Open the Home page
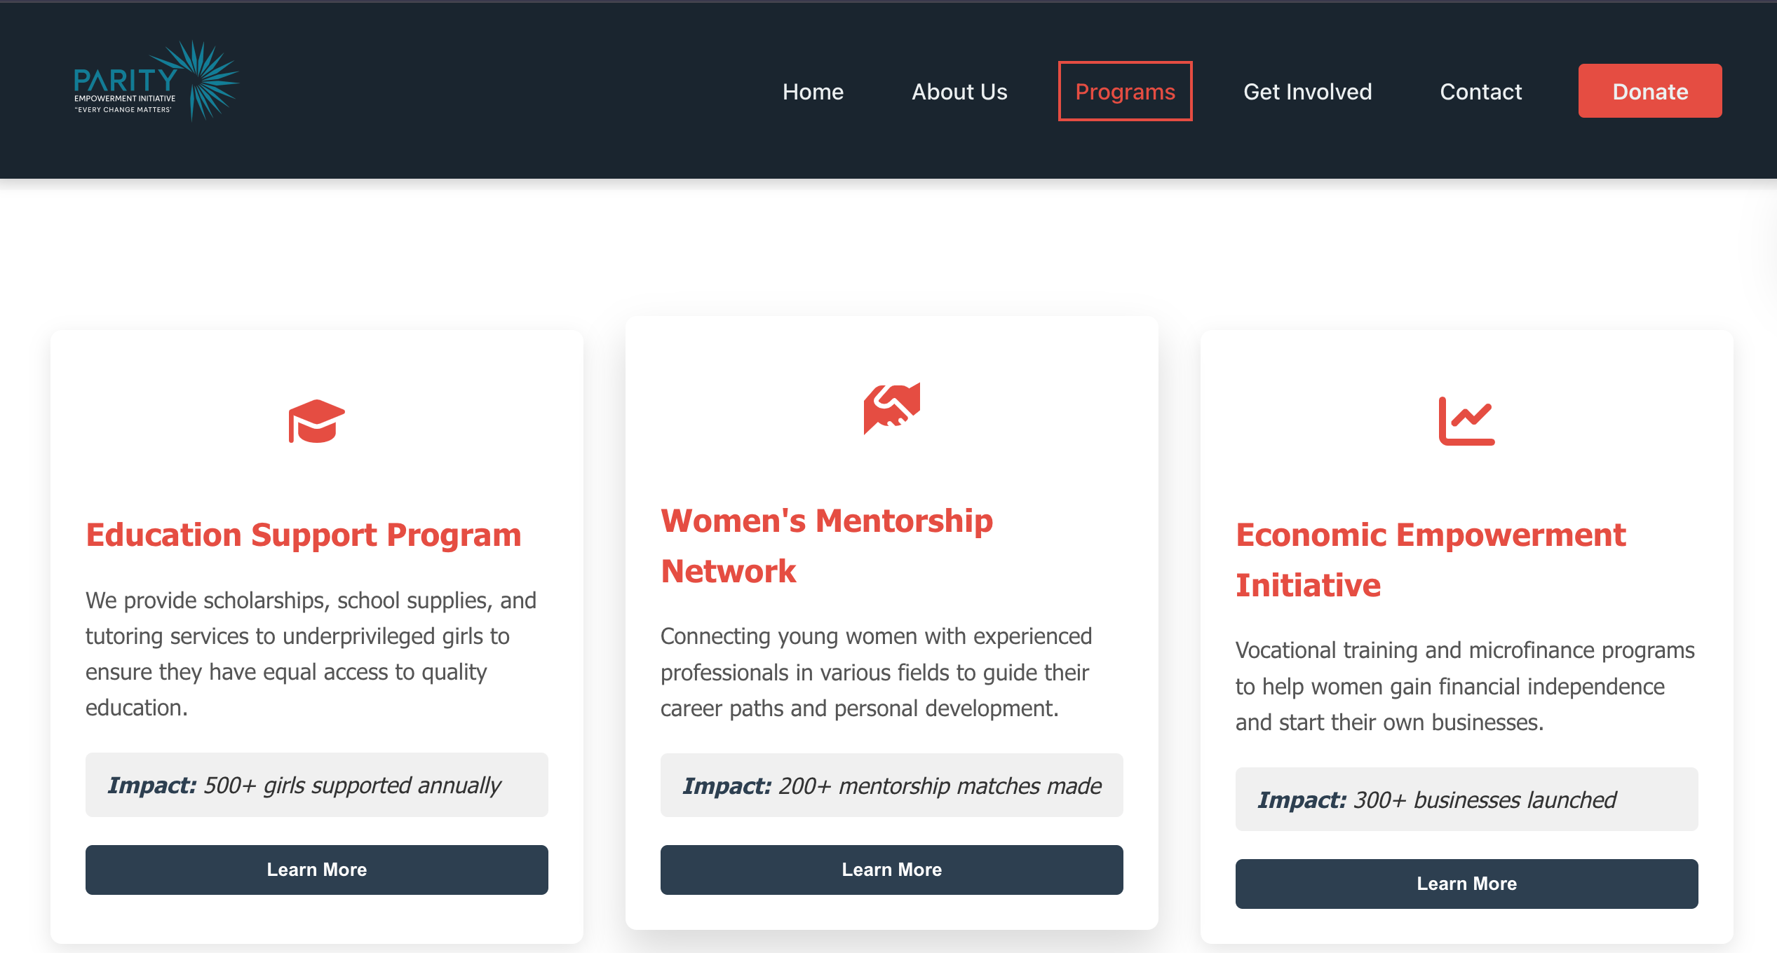Image resolution: width=1777 pixels, height=953 pixels. 813,91
